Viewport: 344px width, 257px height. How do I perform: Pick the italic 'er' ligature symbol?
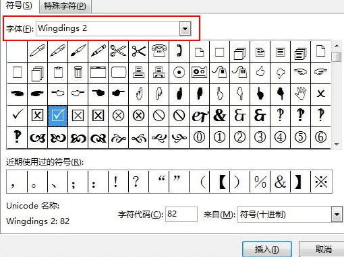(x=200, y=116)
